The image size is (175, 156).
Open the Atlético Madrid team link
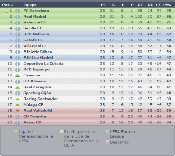click(38, 57)
